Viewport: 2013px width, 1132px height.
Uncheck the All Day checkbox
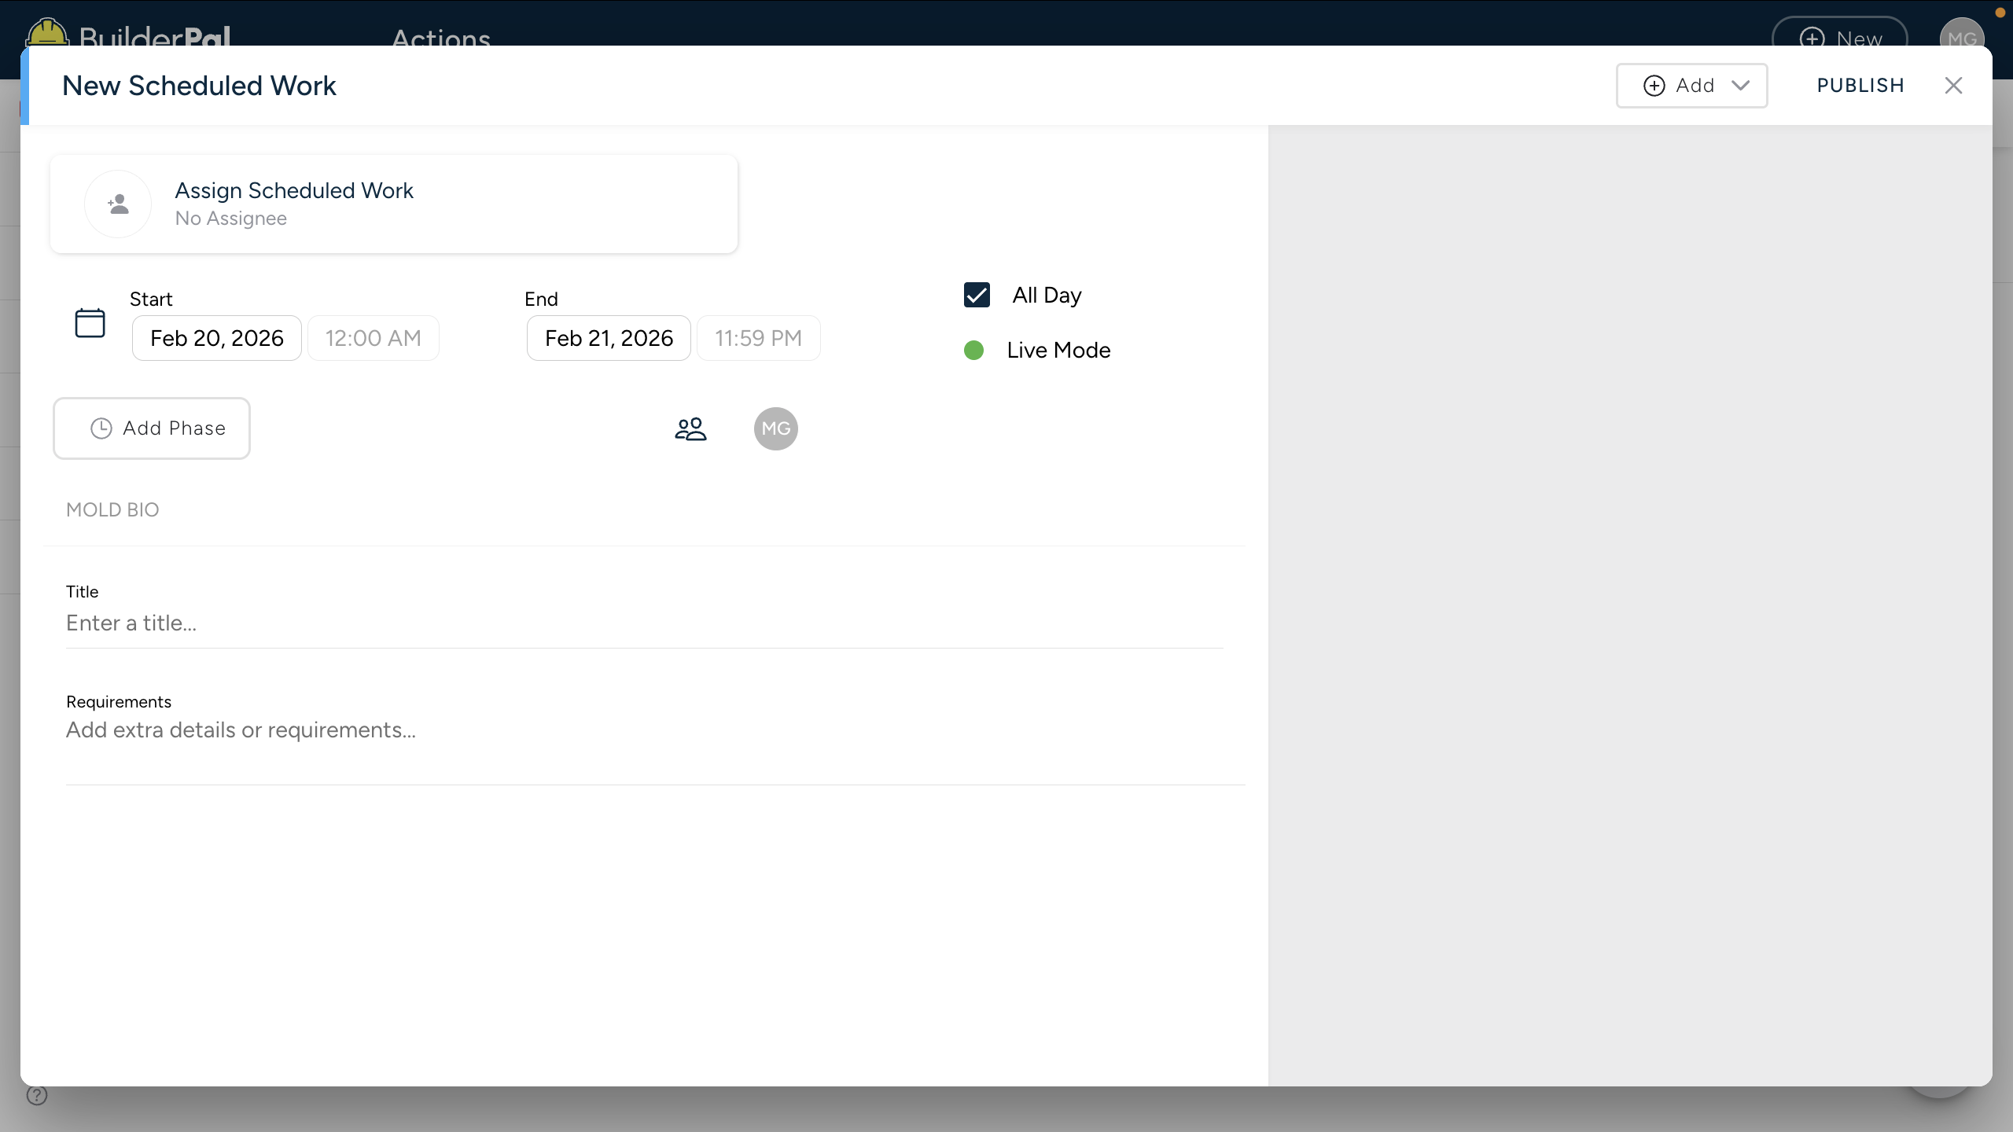977,295
